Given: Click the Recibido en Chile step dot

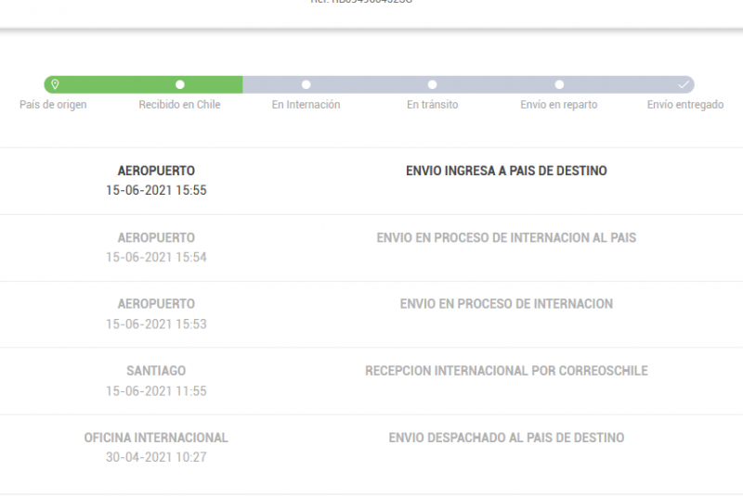Looking at the screenshot, I should coord(180,84).
